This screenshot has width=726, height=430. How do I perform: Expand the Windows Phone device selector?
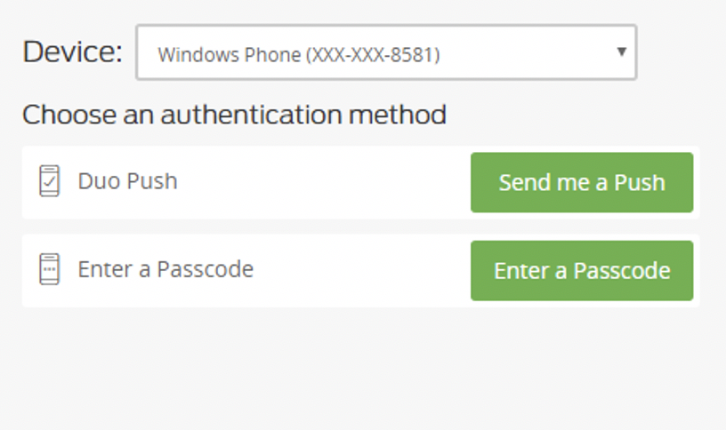[387, 52]
